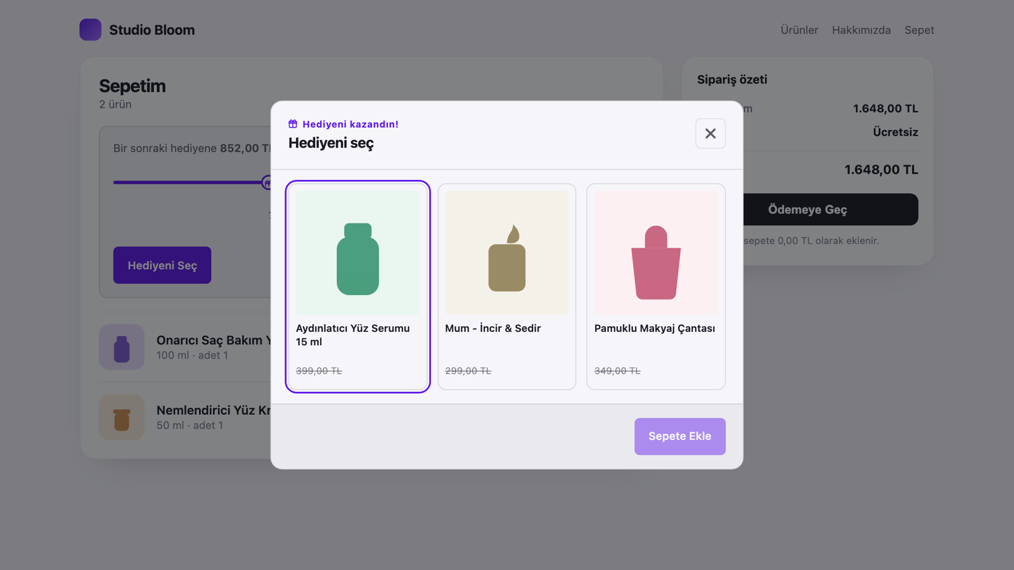1014x570 pixels.
Task: Click the 399,00 TL strikethrough price
Action: tap(319, 371)
